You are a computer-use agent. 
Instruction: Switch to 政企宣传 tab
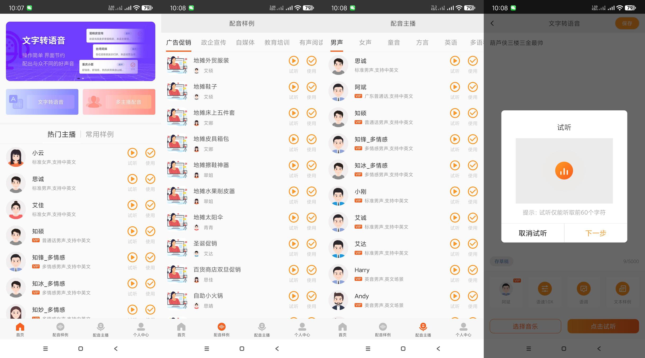213,42
